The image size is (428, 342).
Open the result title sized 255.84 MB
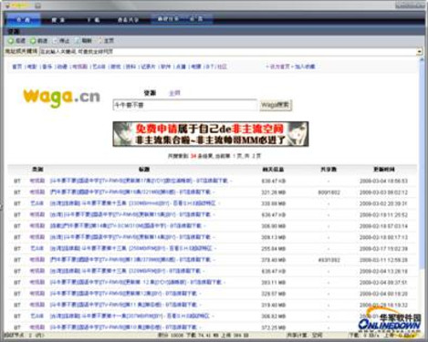click(130, 249)
